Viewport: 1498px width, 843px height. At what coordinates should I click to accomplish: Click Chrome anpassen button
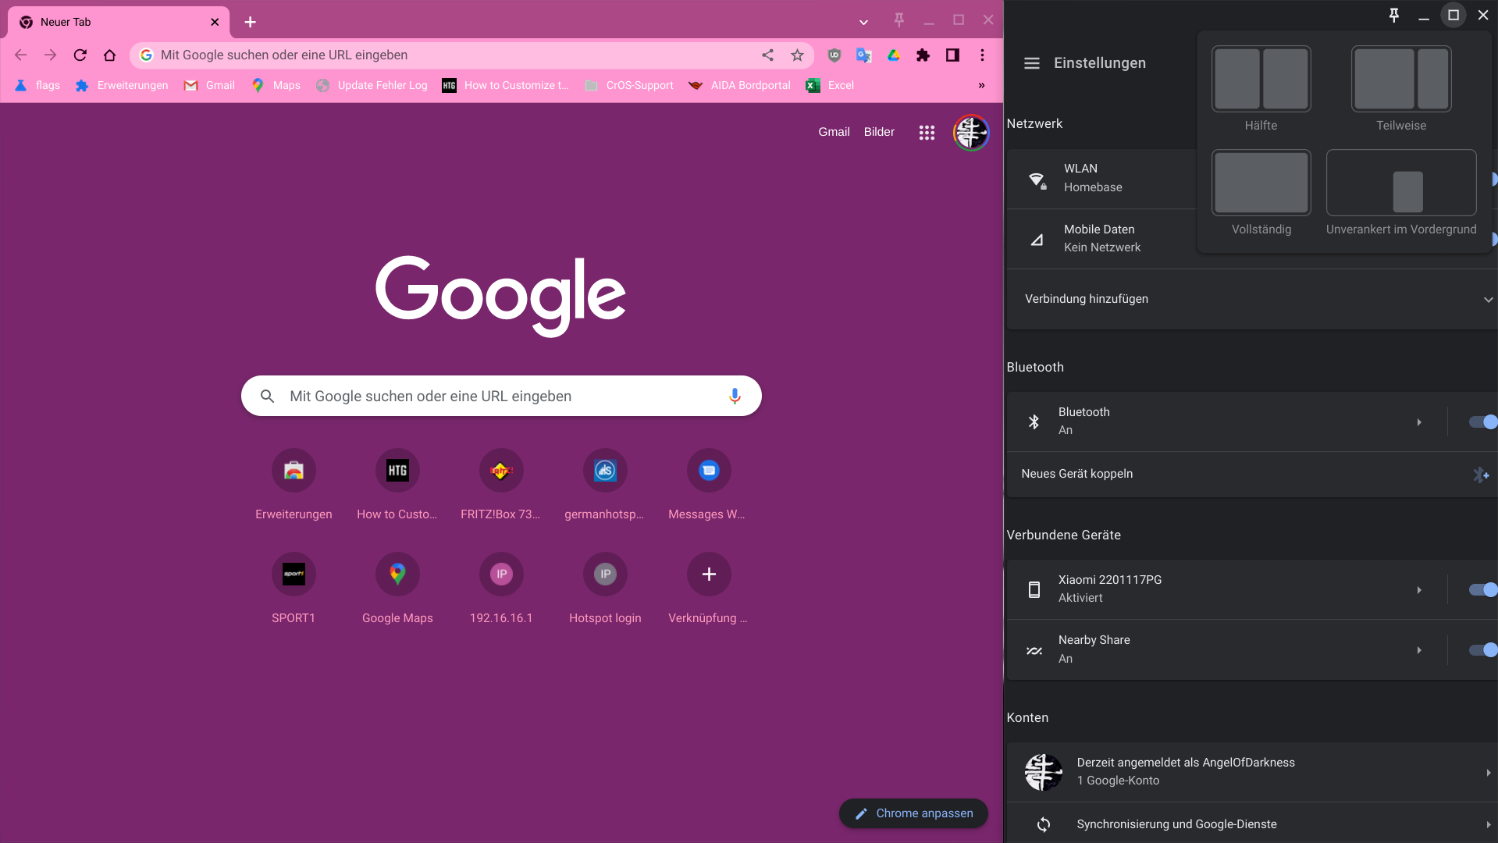click(x=913, y=813)
